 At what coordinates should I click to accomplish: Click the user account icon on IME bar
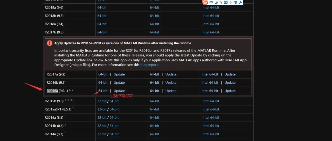[231, 3]
